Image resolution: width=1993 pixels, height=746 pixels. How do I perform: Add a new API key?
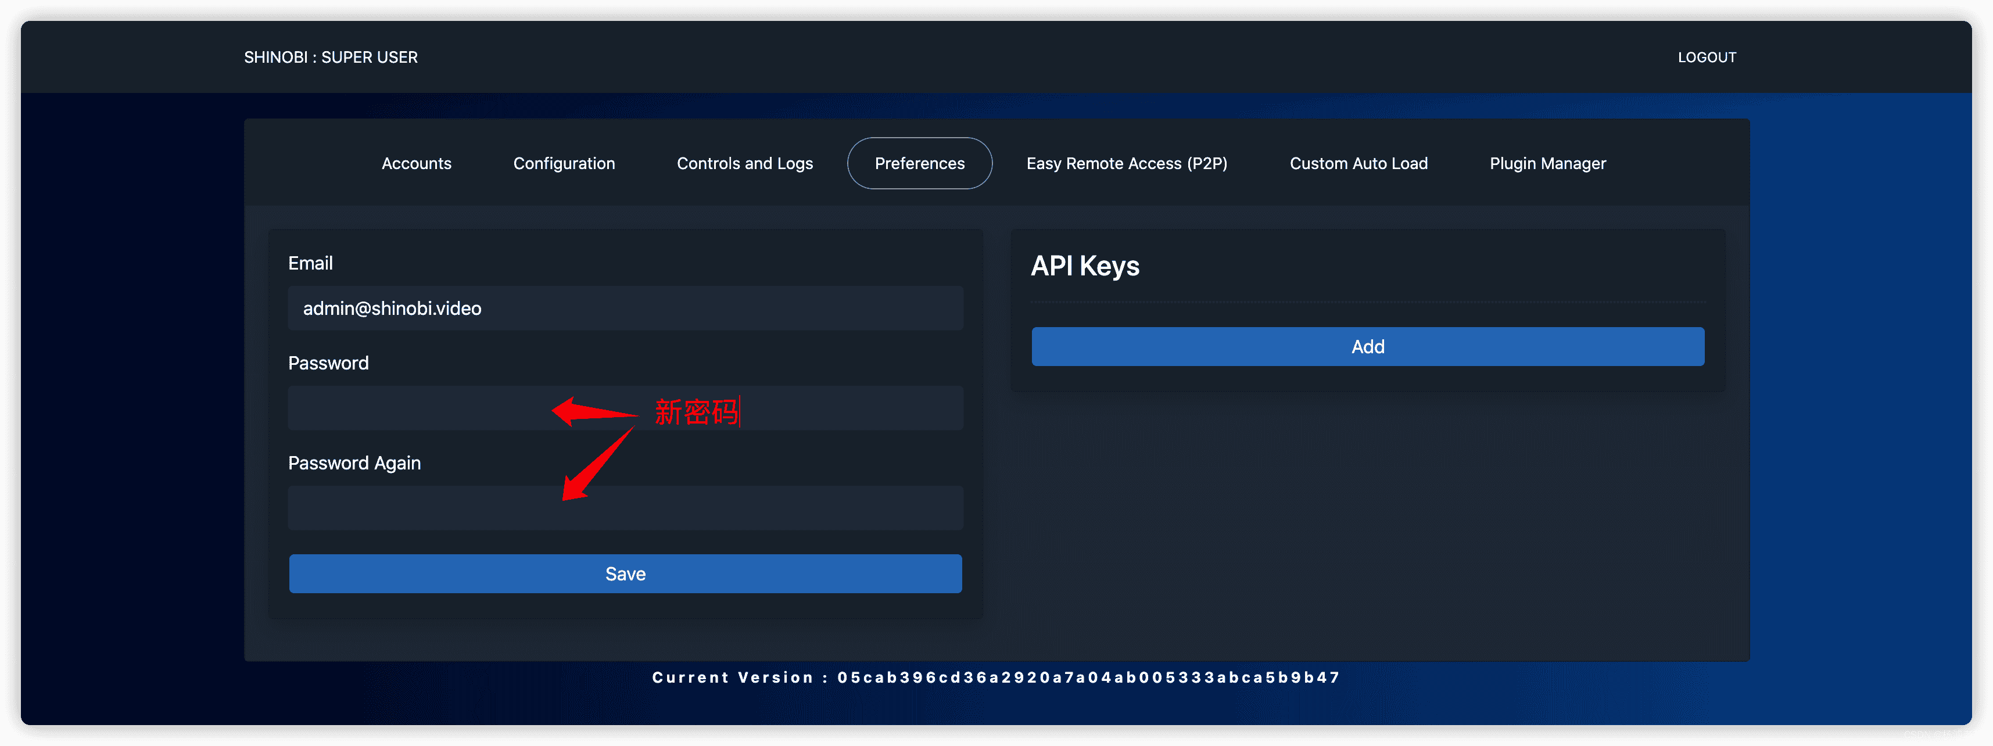[1367, 347]
